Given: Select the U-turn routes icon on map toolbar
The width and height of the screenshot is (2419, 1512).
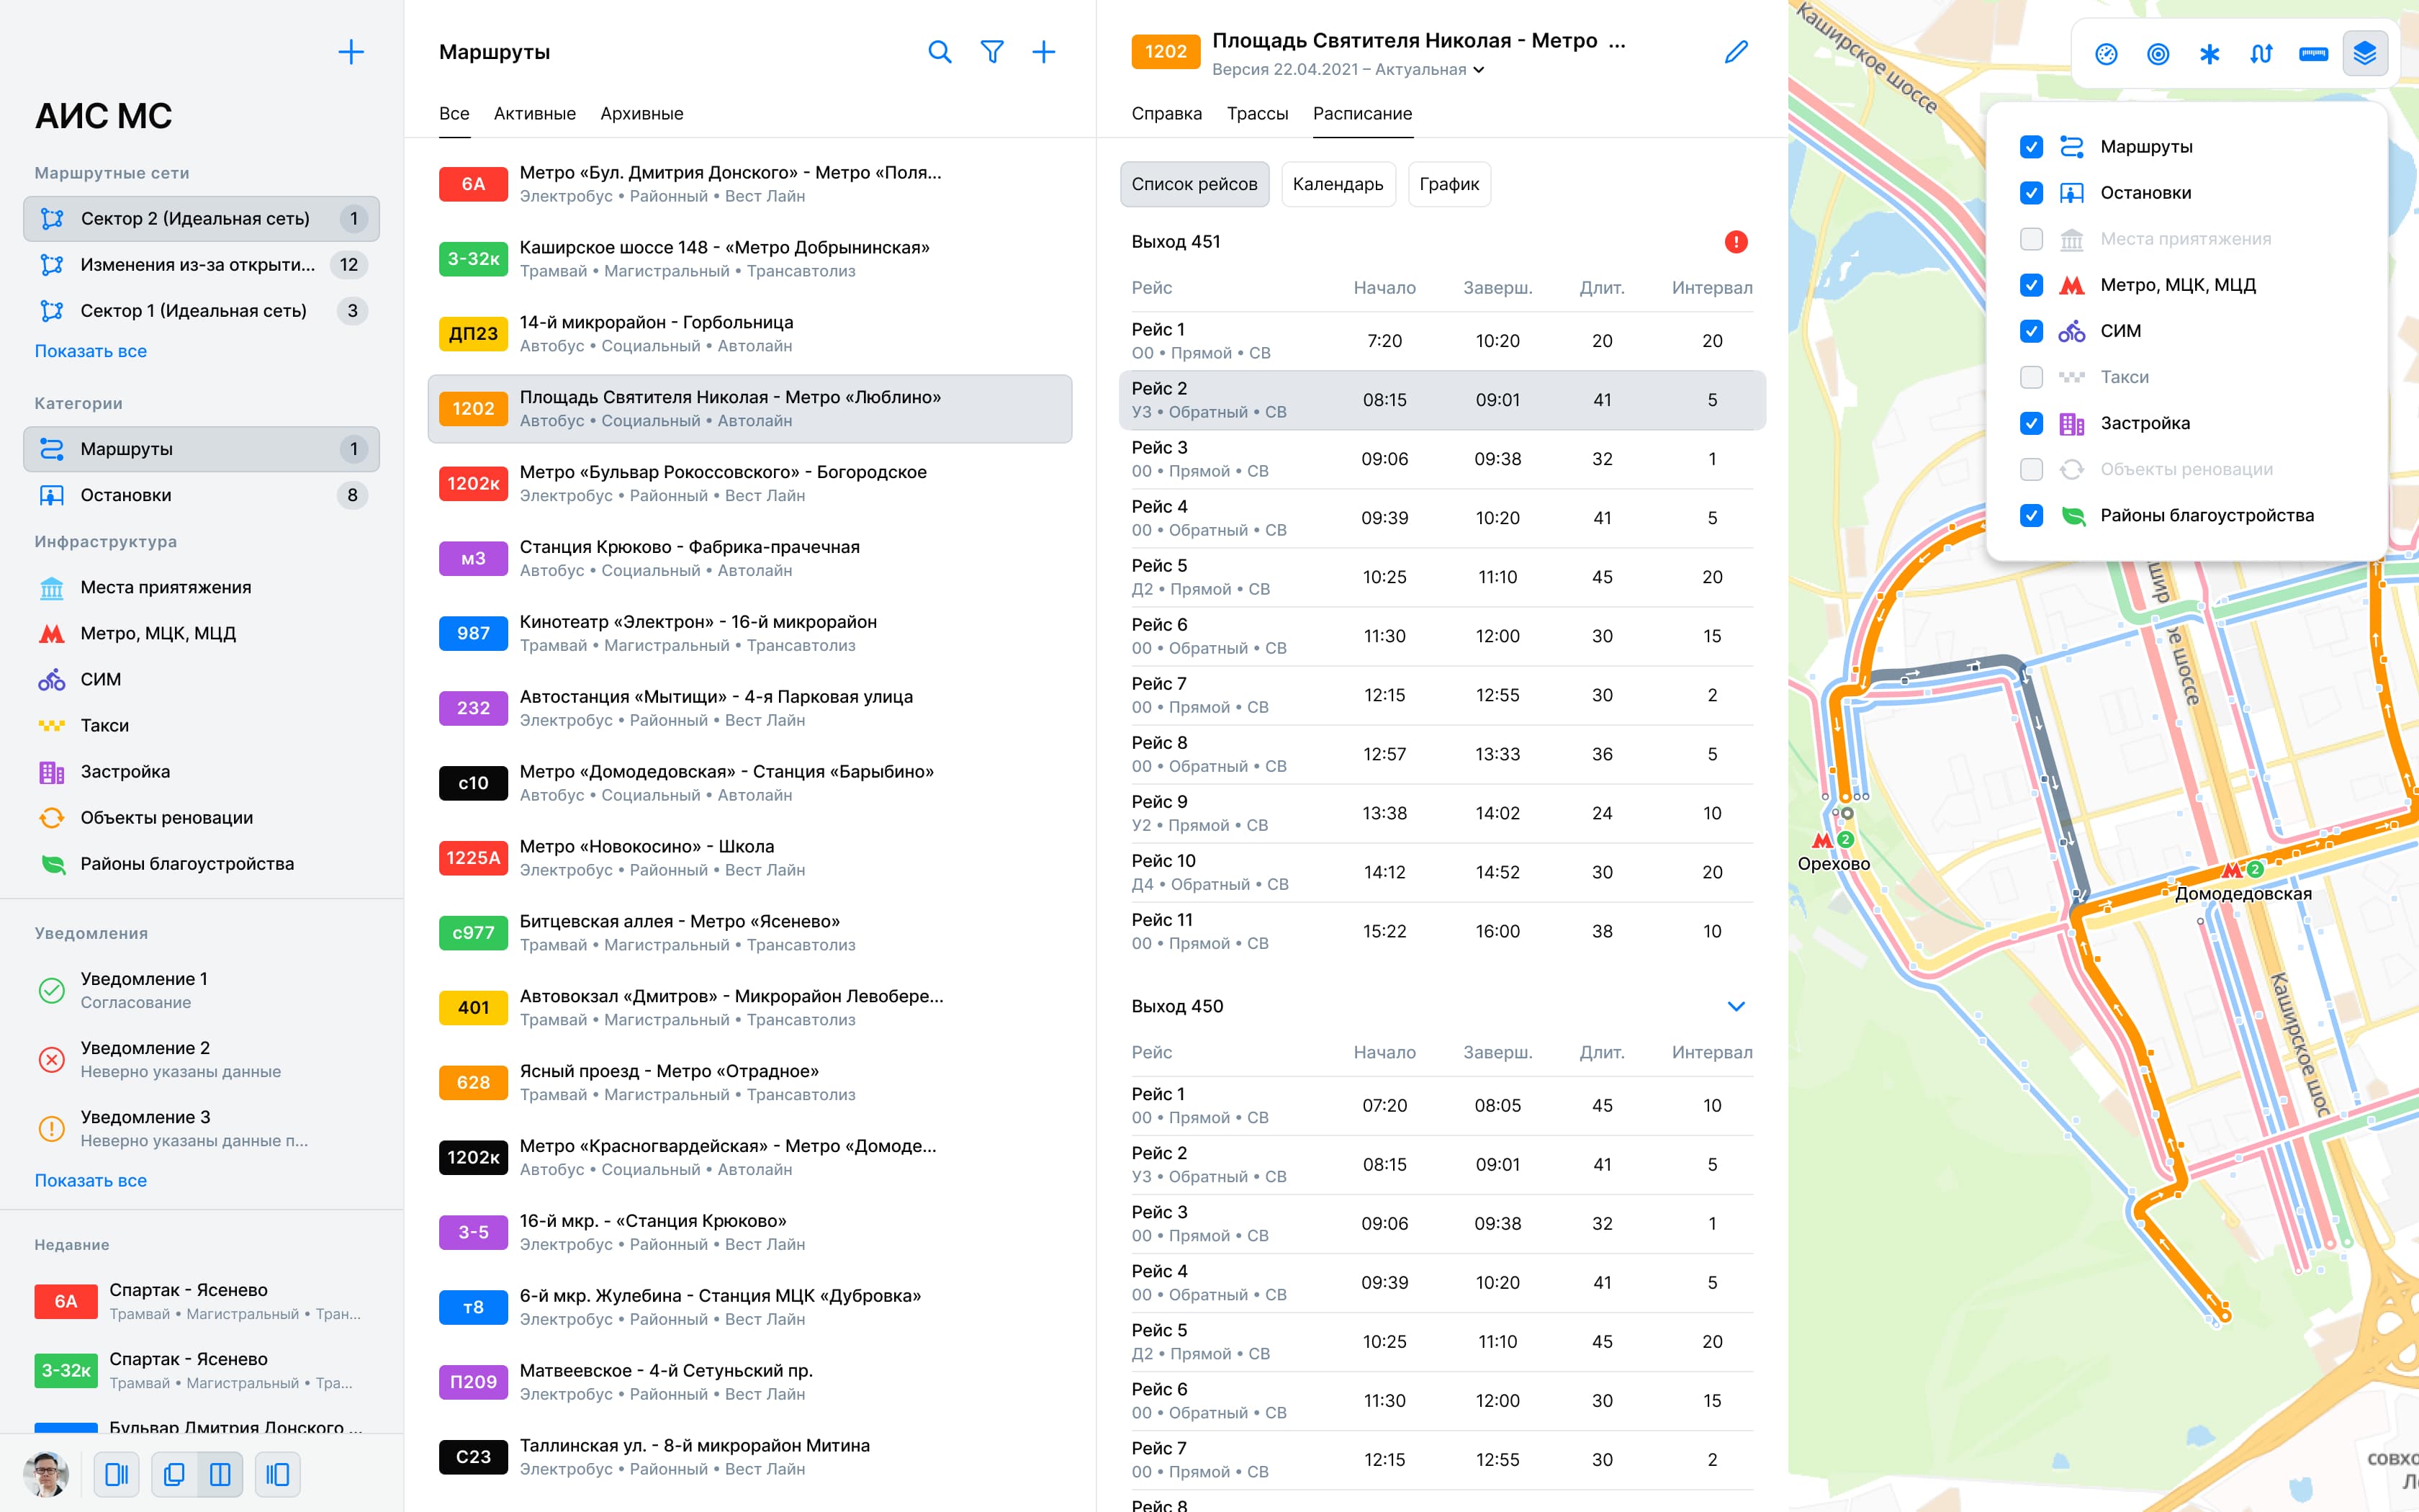Looking at the screenshot, I should [2260, 53].
